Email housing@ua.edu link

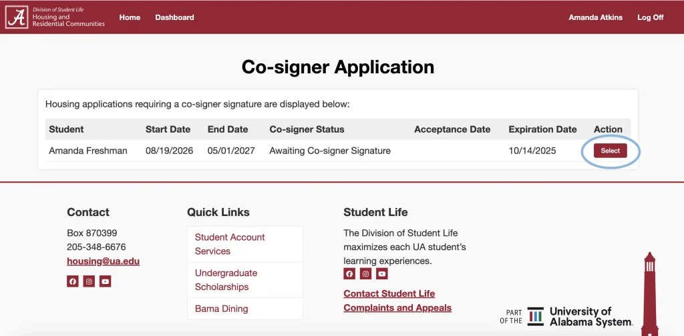click(103, 261)
